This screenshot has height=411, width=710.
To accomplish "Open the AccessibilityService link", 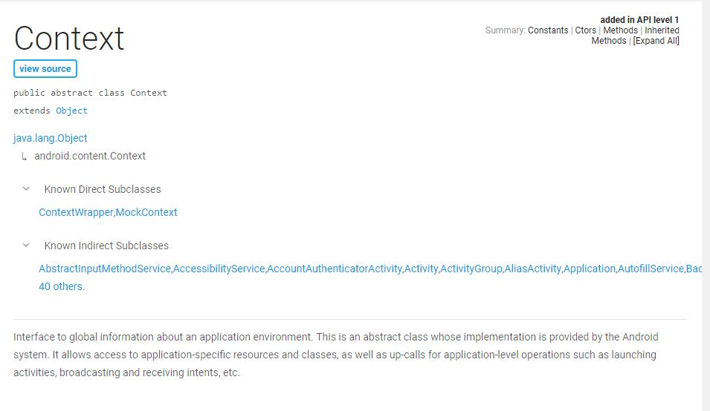I will 219,269.
